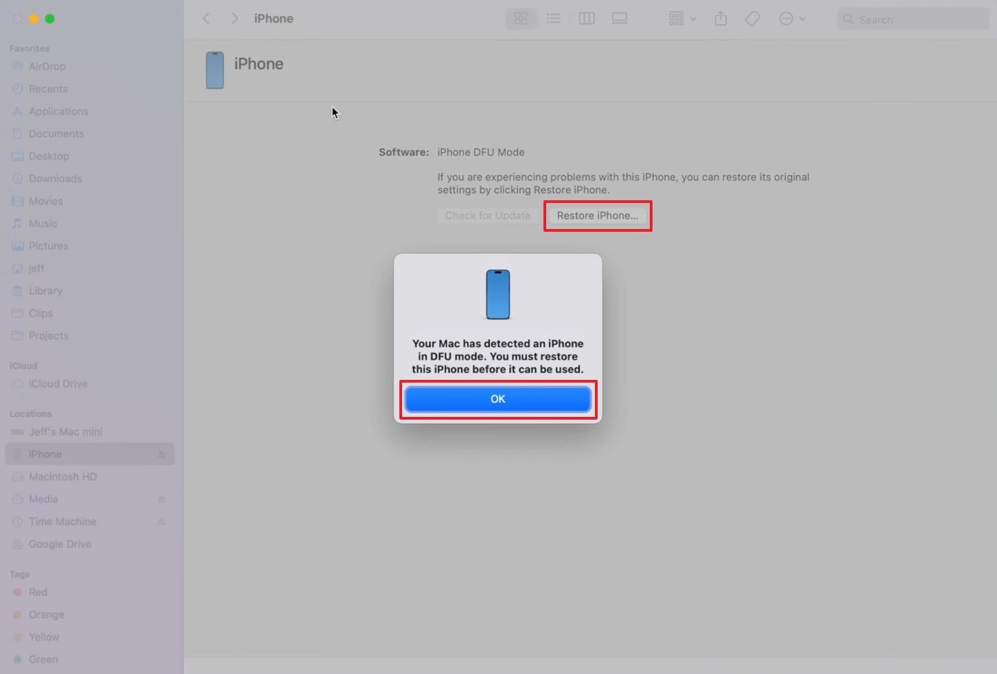Click the yellow minimize window button
The height and width of the screenshot is (674, 997).
coord(34,19)
